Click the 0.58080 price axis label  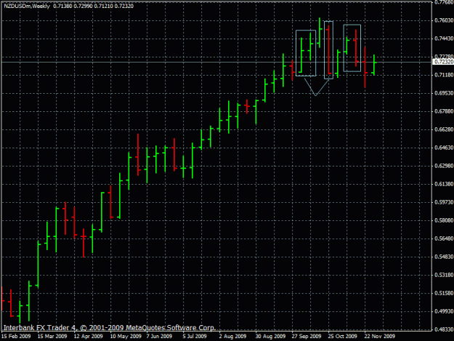(444, 220)
